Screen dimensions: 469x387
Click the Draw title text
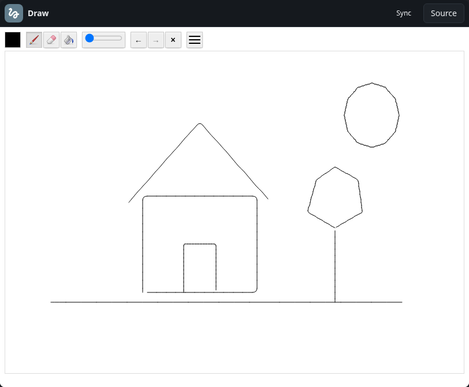(38, 13)
